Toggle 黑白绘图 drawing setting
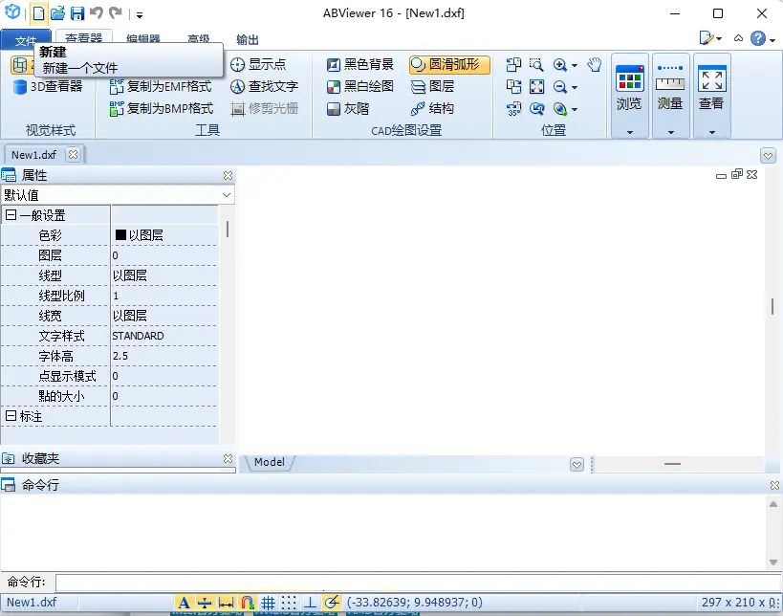 tap(360, 86)
